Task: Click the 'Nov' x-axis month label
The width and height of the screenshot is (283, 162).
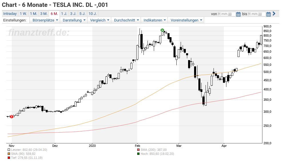Action: pyautogui.click(x=11, y=146)
